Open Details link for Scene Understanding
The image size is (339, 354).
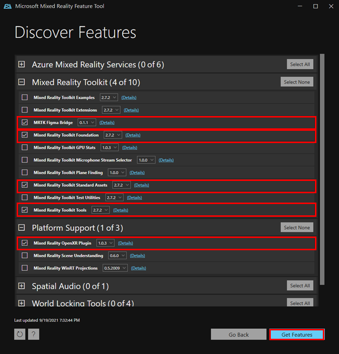click(x=137, y=256)
